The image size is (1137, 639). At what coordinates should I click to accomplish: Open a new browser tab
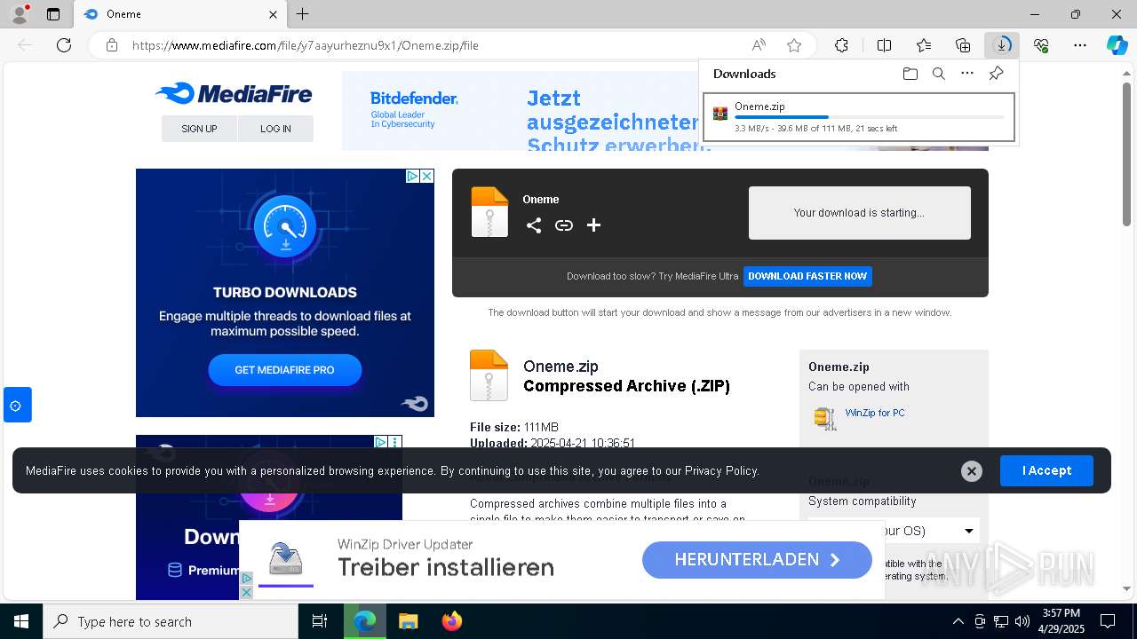tap(303, 14)
